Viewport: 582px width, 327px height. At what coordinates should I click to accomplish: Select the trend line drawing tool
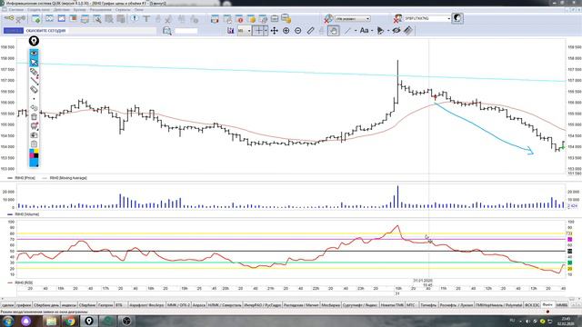[347, 30]
